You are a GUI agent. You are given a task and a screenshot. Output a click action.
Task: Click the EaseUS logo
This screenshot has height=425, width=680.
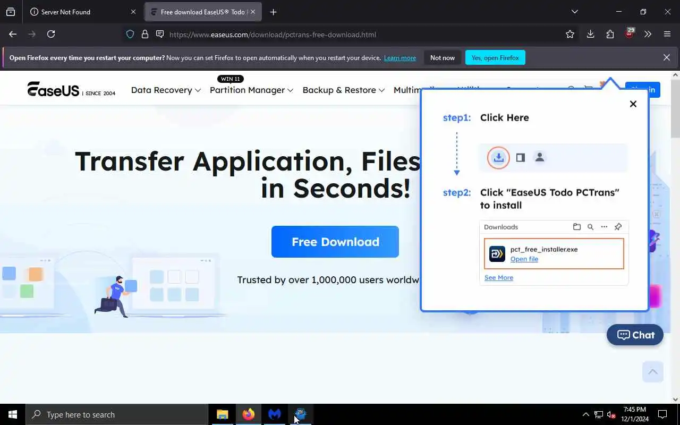71,90
